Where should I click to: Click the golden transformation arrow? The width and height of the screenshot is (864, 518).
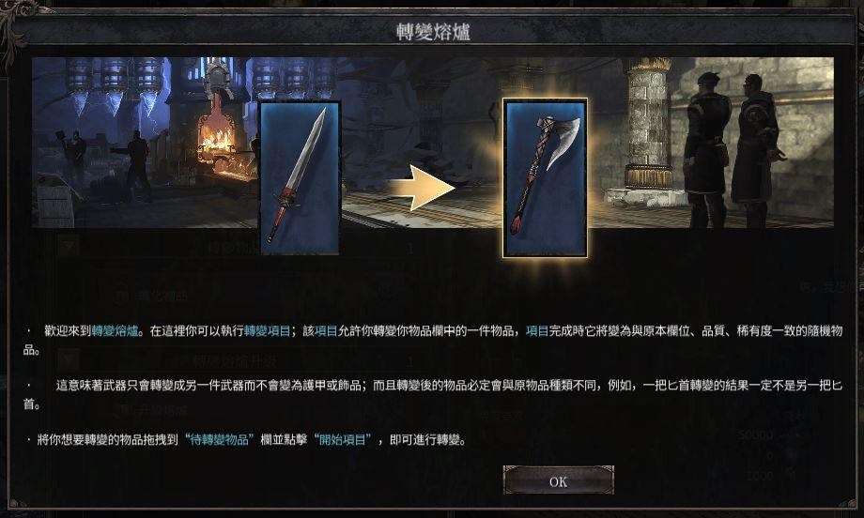coord(421,187)
